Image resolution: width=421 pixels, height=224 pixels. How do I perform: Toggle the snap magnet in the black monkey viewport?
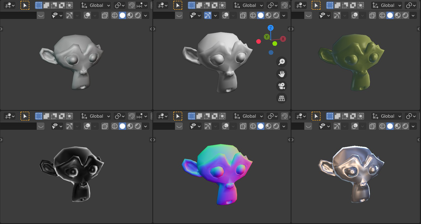132,116
